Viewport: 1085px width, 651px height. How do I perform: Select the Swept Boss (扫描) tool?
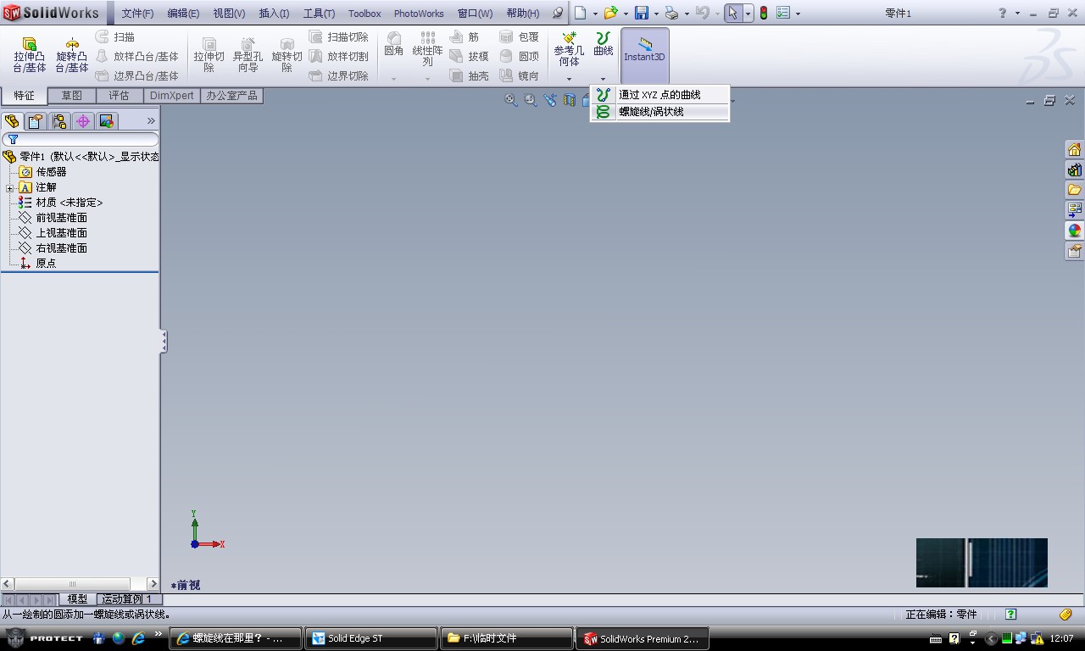(x=115, y=37)
